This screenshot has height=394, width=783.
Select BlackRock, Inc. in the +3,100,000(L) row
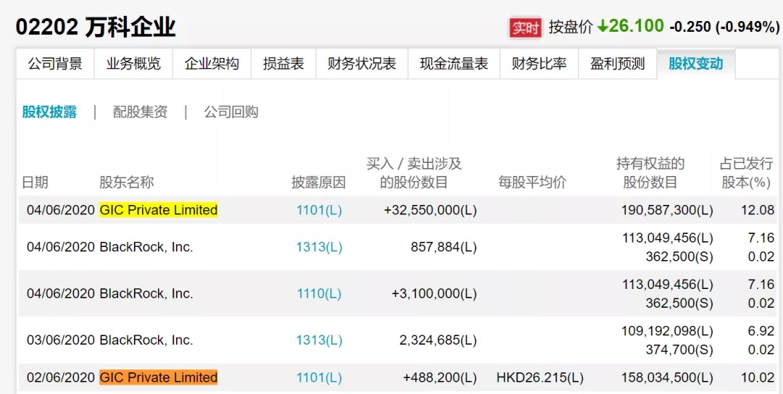tap(146, 294)
